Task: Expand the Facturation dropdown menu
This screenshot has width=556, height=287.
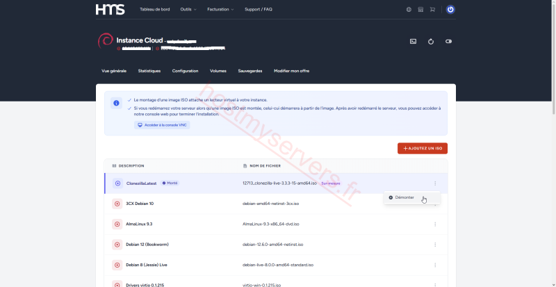Action: (x=220, y=10)
